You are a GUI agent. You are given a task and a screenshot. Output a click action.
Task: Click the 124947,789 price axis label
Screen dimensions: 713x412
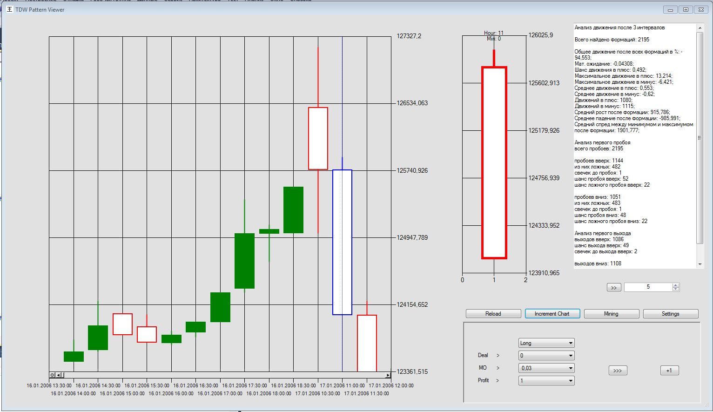[412, 237]
